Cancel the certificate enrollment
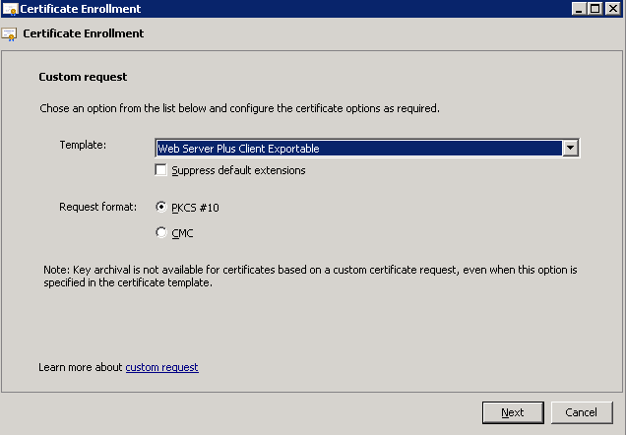Image resolution: width=626 pixels, height=435 pixels. pyautogui.click(x=582, y=412)
